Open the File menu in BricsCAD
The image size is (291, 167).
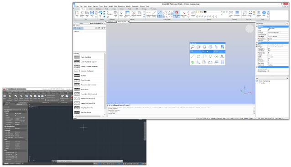point(78,6)
